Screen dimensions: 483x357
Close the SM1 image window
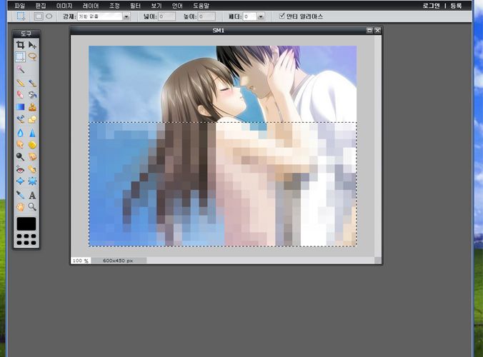377,30
